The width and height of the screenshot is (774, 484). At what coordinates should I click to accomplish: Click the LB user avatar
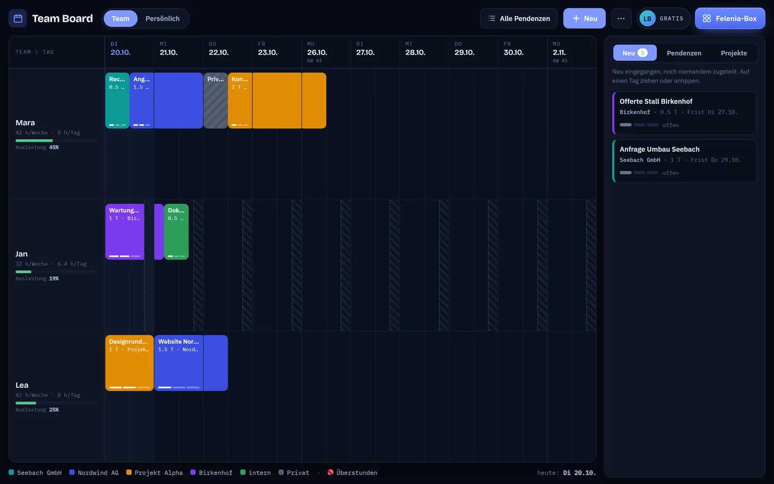point(647,18)
